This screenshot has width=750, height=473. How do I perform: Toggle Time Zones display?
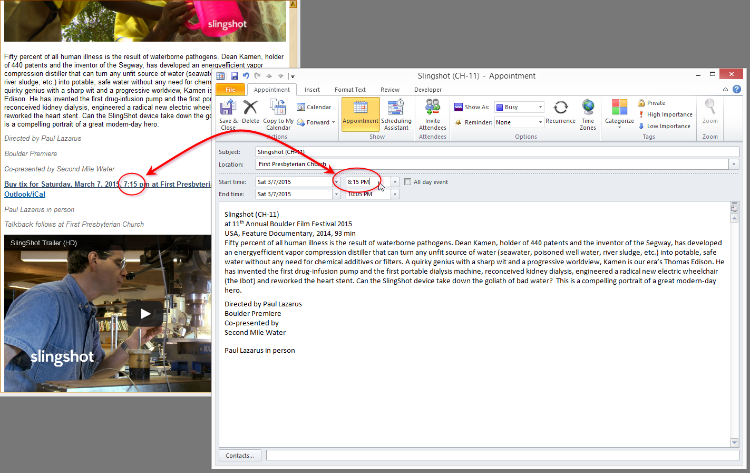[588, 115]
